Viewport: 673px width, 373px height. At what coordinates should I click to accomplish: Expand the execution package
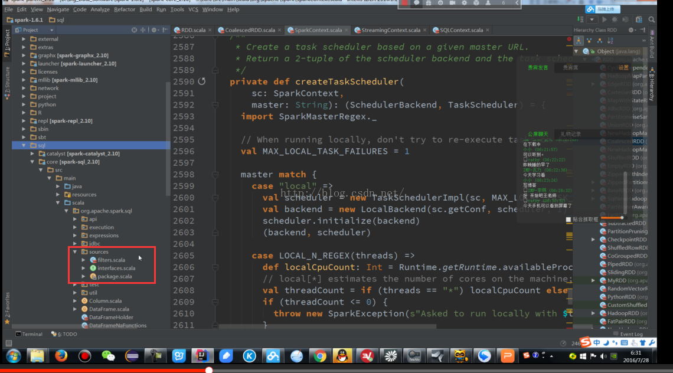(75, 227)
